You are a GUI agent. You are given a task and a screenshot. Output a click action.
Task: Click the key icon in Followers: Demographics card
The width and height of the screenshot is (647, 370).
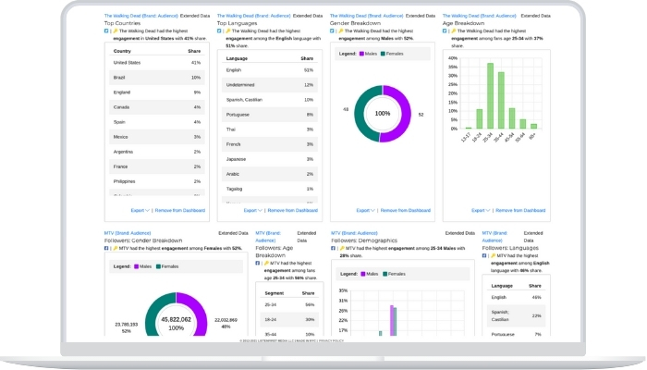click(342, 248)
